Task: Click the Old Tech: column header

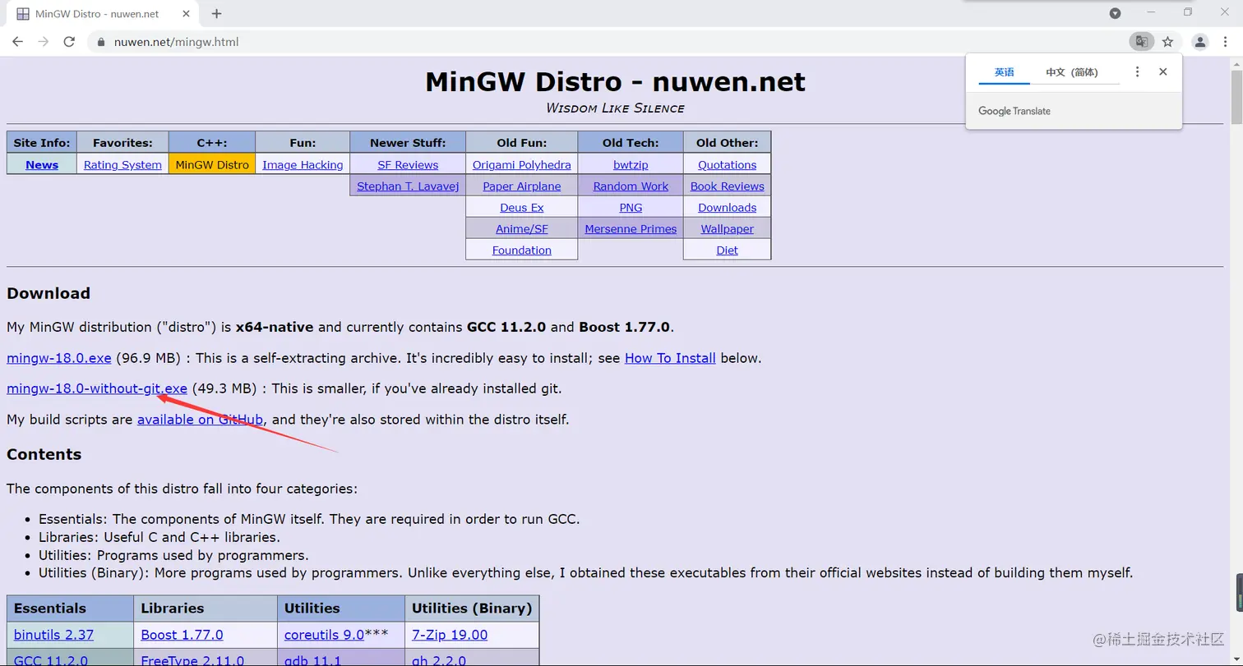Action: 631,142
